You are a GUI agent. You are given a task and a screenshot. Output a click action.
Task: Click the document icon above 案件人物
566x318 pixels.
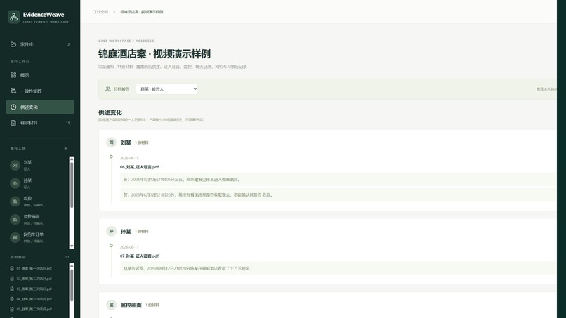click(13, 123)
